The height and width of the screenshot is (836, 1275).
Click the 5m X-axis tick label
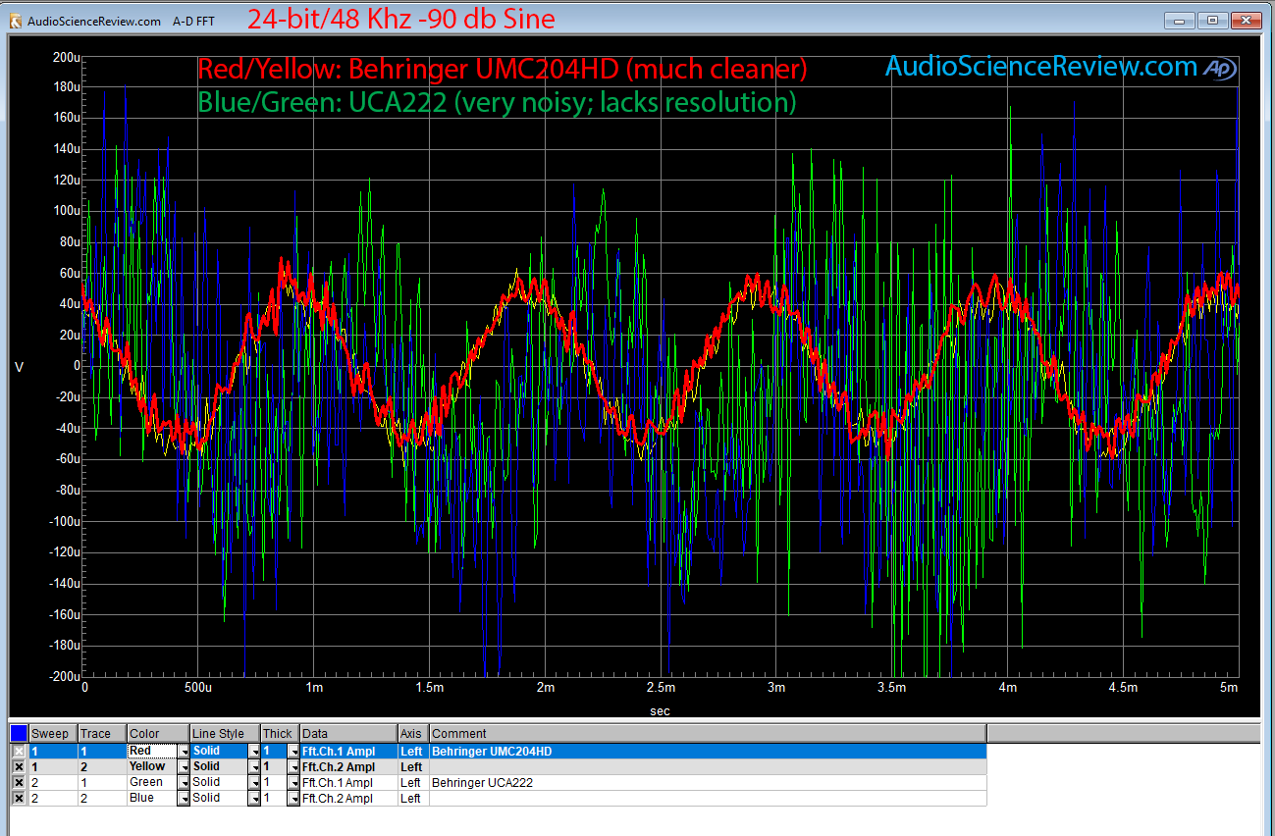pos(1231,688)
